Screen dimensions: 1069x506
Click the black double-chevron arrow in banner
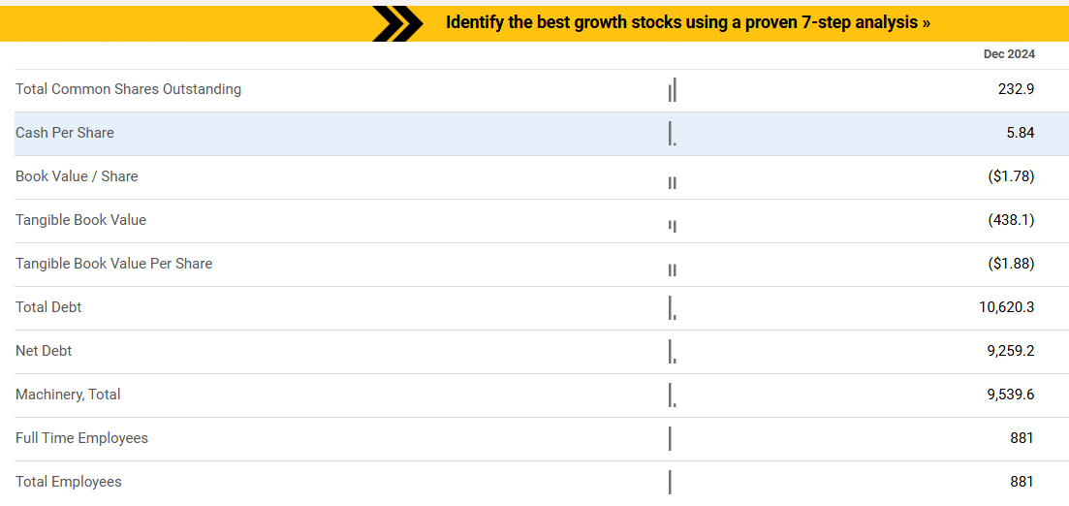(397, 23)
